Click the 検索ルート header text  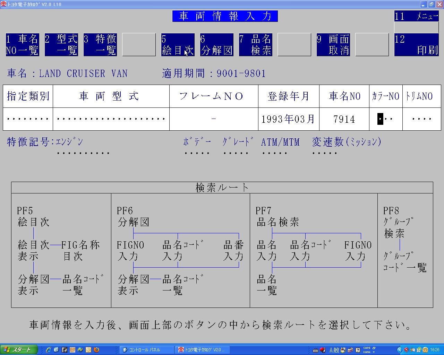coord(222,188)
